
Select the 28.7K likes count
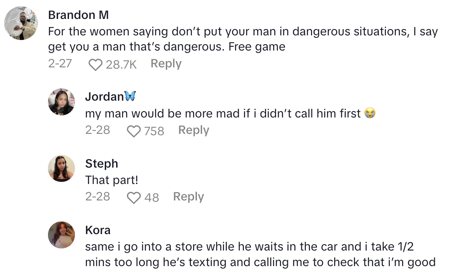click(121, 64)
